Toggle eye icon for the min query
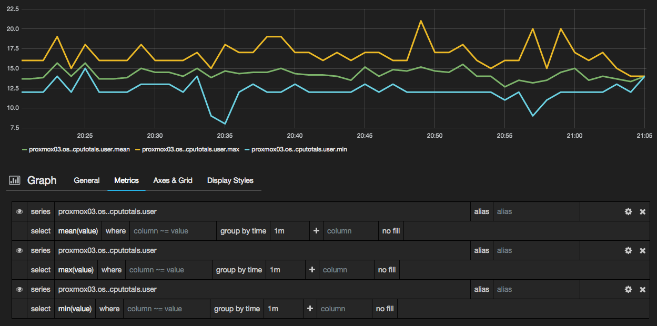Viewport: 657px width, 326px height. point(19,289)
